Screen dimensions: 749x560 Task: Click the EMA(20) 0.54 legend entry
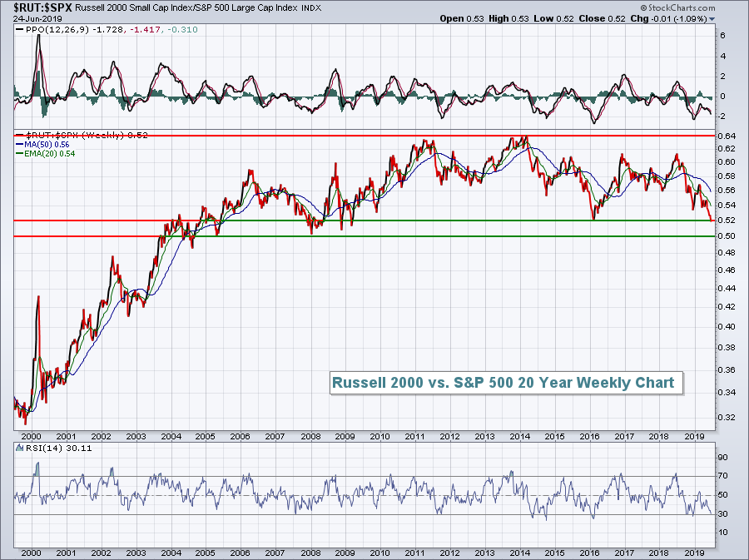[48, 153]
